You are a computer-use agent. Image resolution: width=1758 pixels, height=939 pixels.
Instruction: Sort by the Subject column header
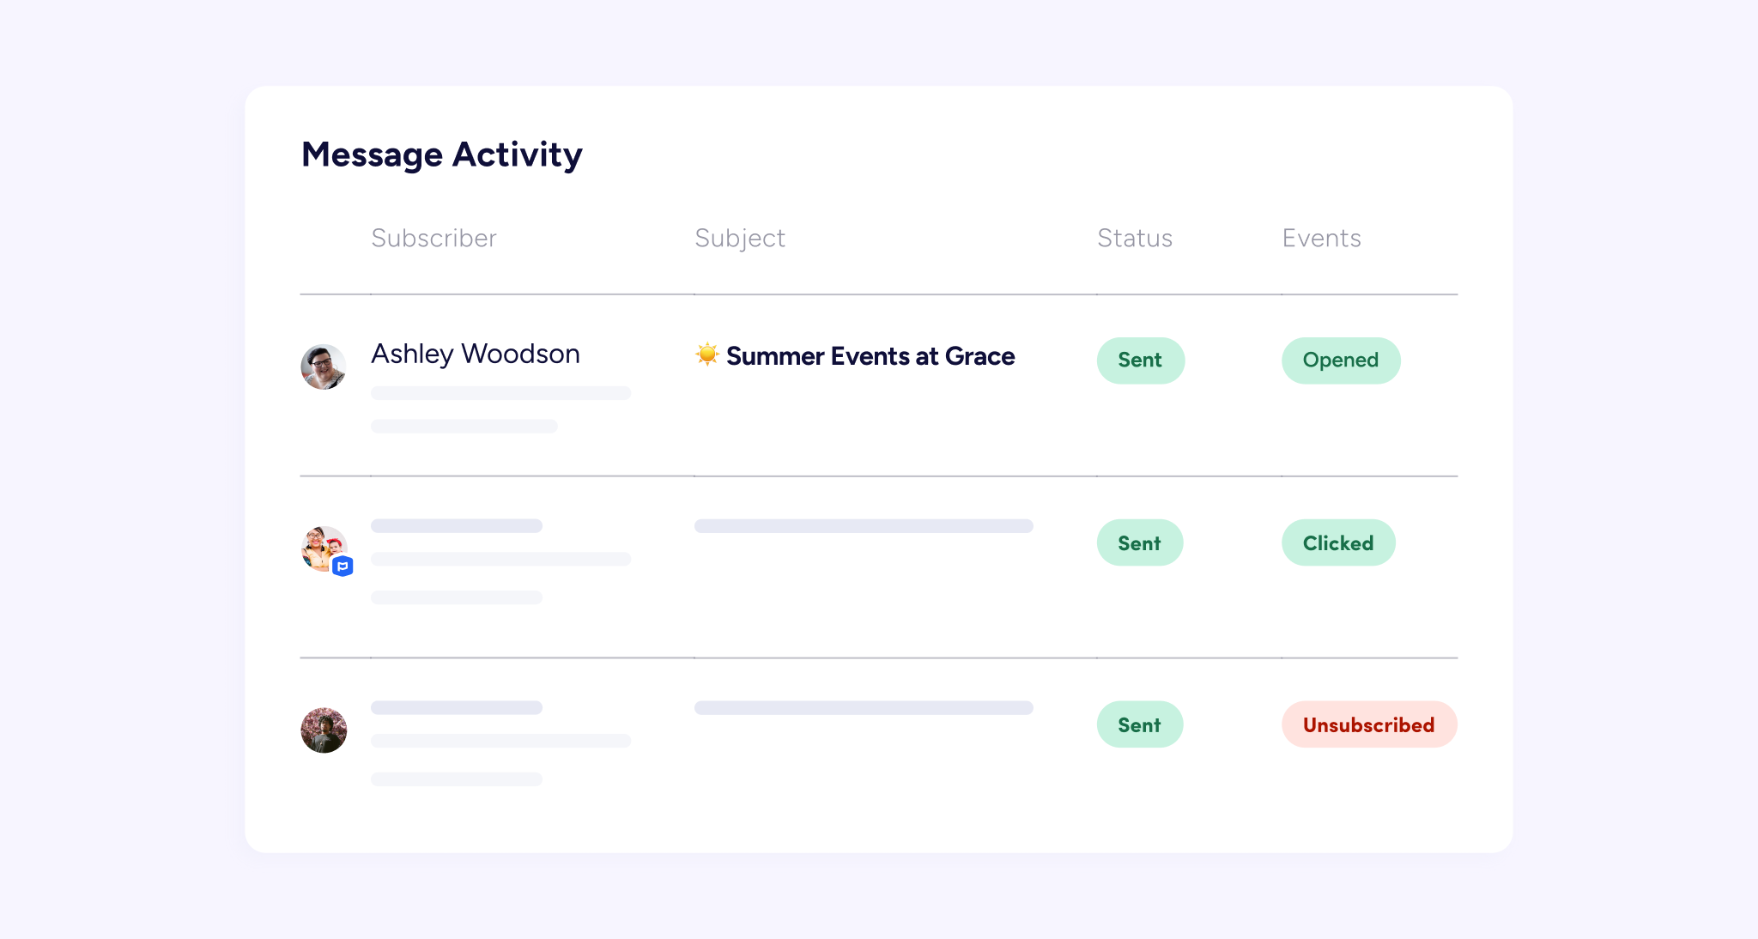pos(739,238)
